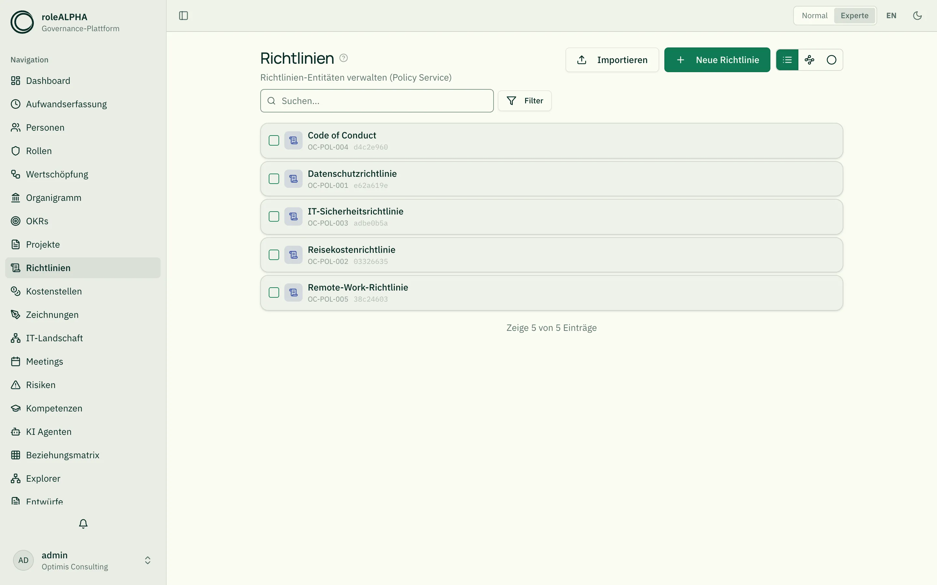
Task: Click the IT-Sicherheitsrichtlinie policy icon
Action: (293, 216)
